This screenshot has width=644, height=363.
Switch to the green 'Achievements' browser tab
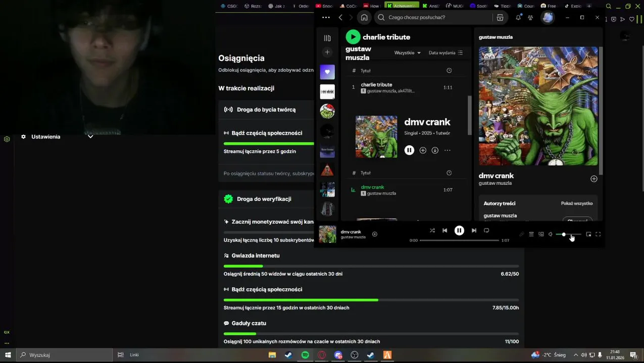[402, 6]
